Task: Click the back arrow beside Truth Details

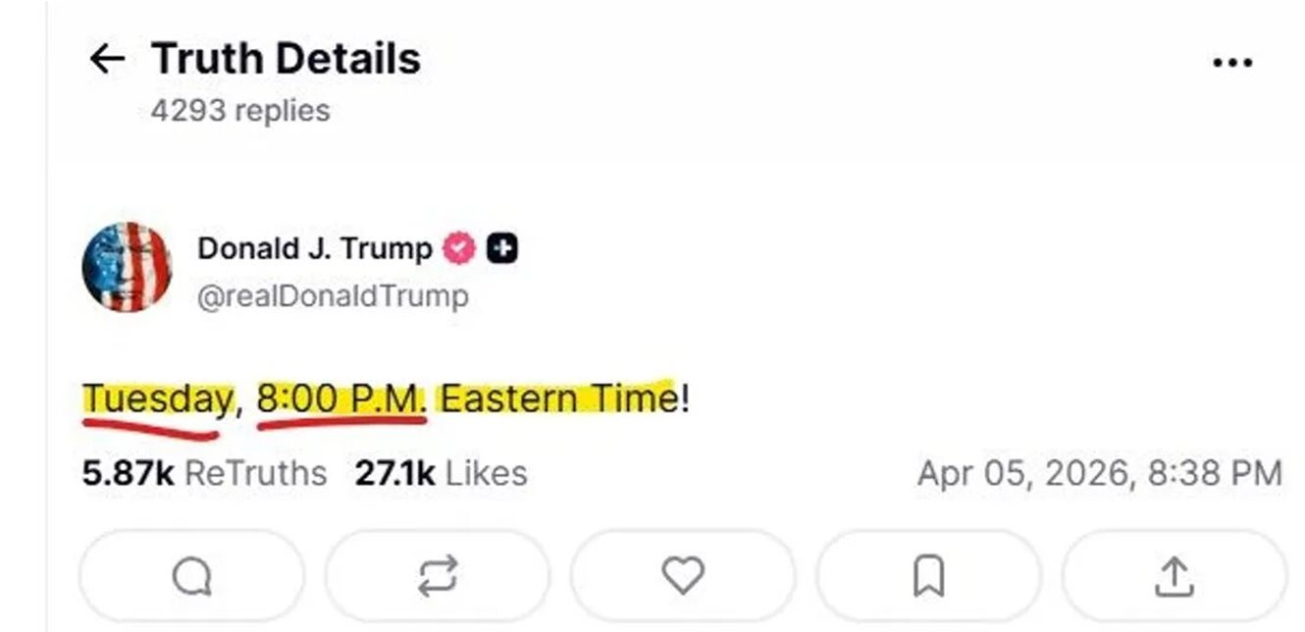Action: pos(107,60)
